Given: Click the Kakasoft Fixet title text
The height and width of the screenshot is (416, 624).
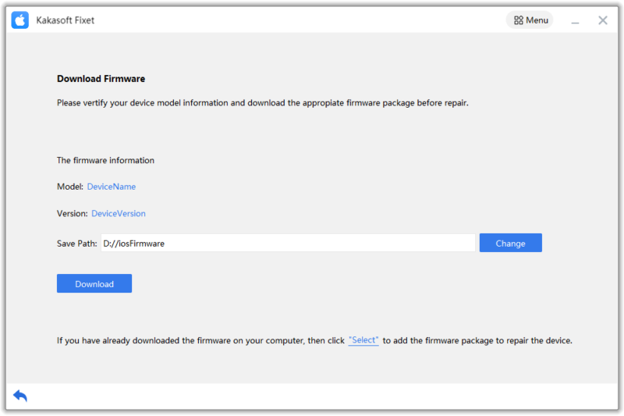Looking at the screenshot, I should (66, 20).
